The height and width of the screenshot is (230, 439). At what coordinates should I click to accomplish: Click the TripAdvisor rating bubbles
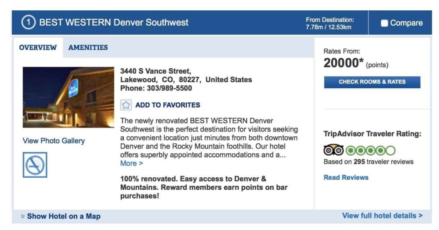coord(370,150)
